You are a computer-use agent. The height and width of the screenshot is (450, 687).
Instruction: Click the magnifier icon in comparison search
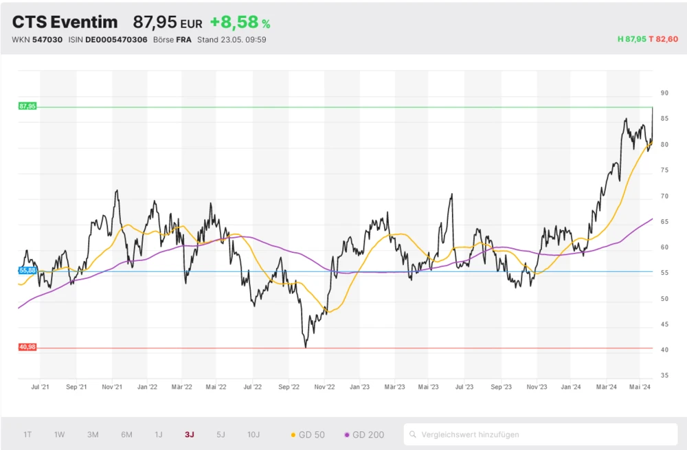click(413, 434)
